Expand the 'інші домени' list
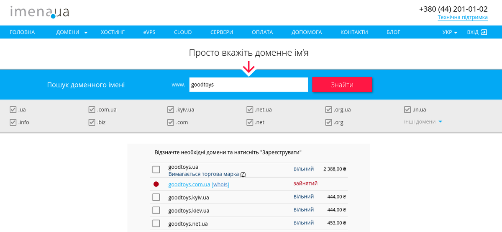The height and width of the screenshot is (232, 502). [423, 122]
